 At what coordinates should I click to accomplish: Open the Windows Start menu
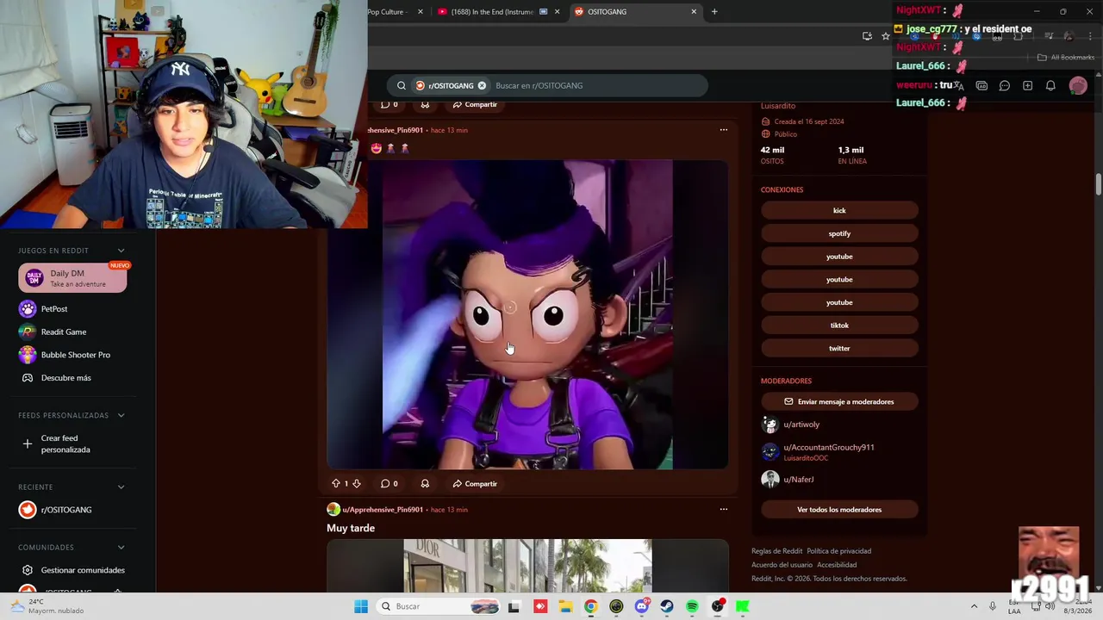(361, 606)
